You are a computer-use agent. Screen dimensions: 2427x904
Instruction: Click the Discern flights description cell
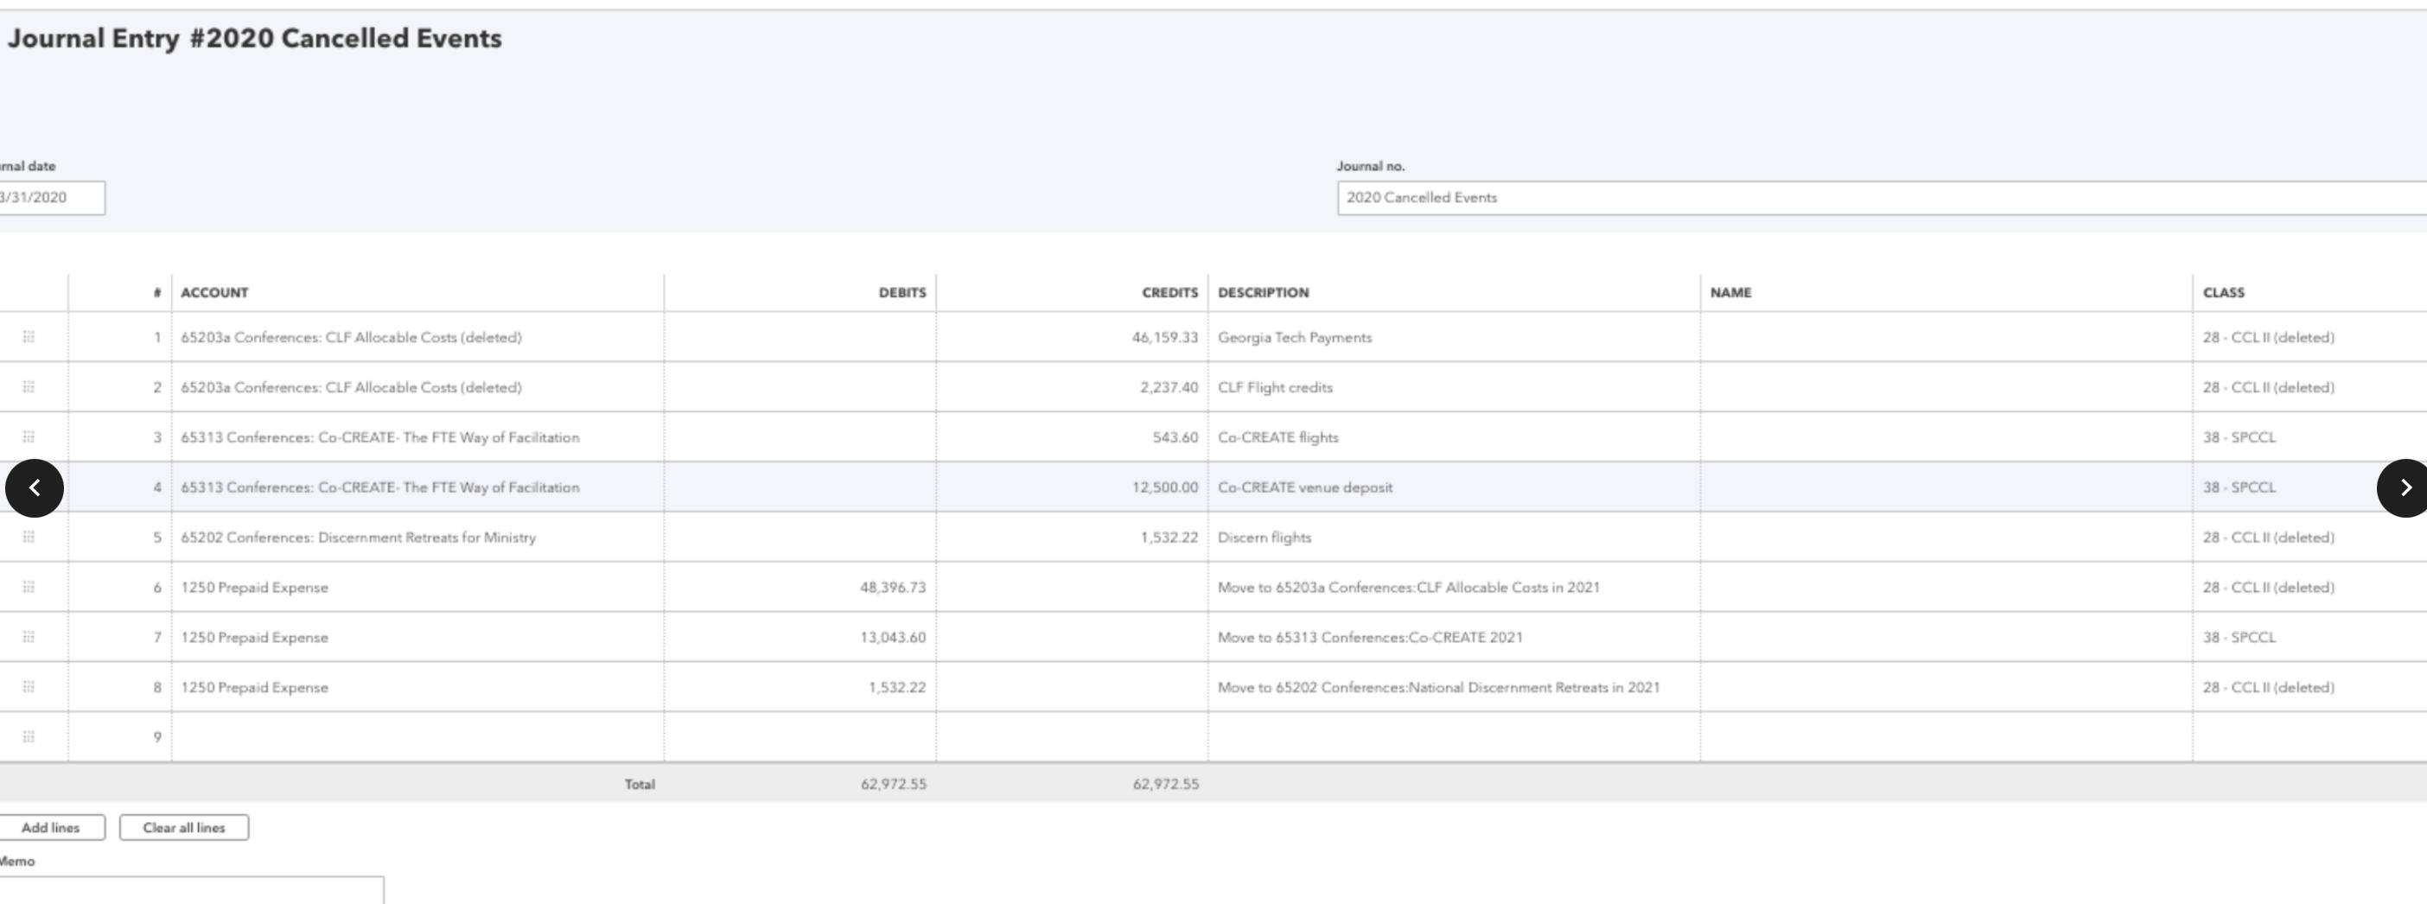point(1453,538)
